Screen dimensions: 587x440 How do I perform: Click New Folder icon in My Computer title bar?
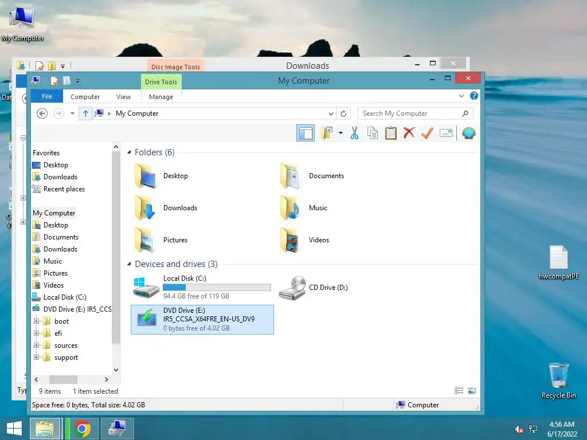click(66, 80)
